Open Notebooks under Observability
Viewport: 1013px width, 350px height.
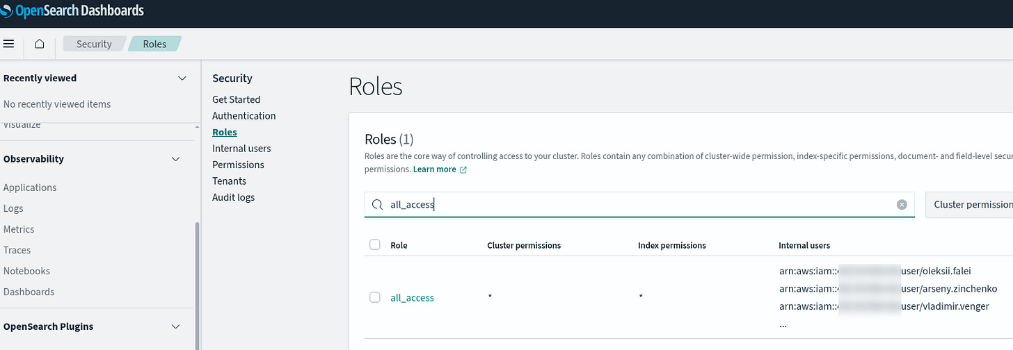point(26,271)
